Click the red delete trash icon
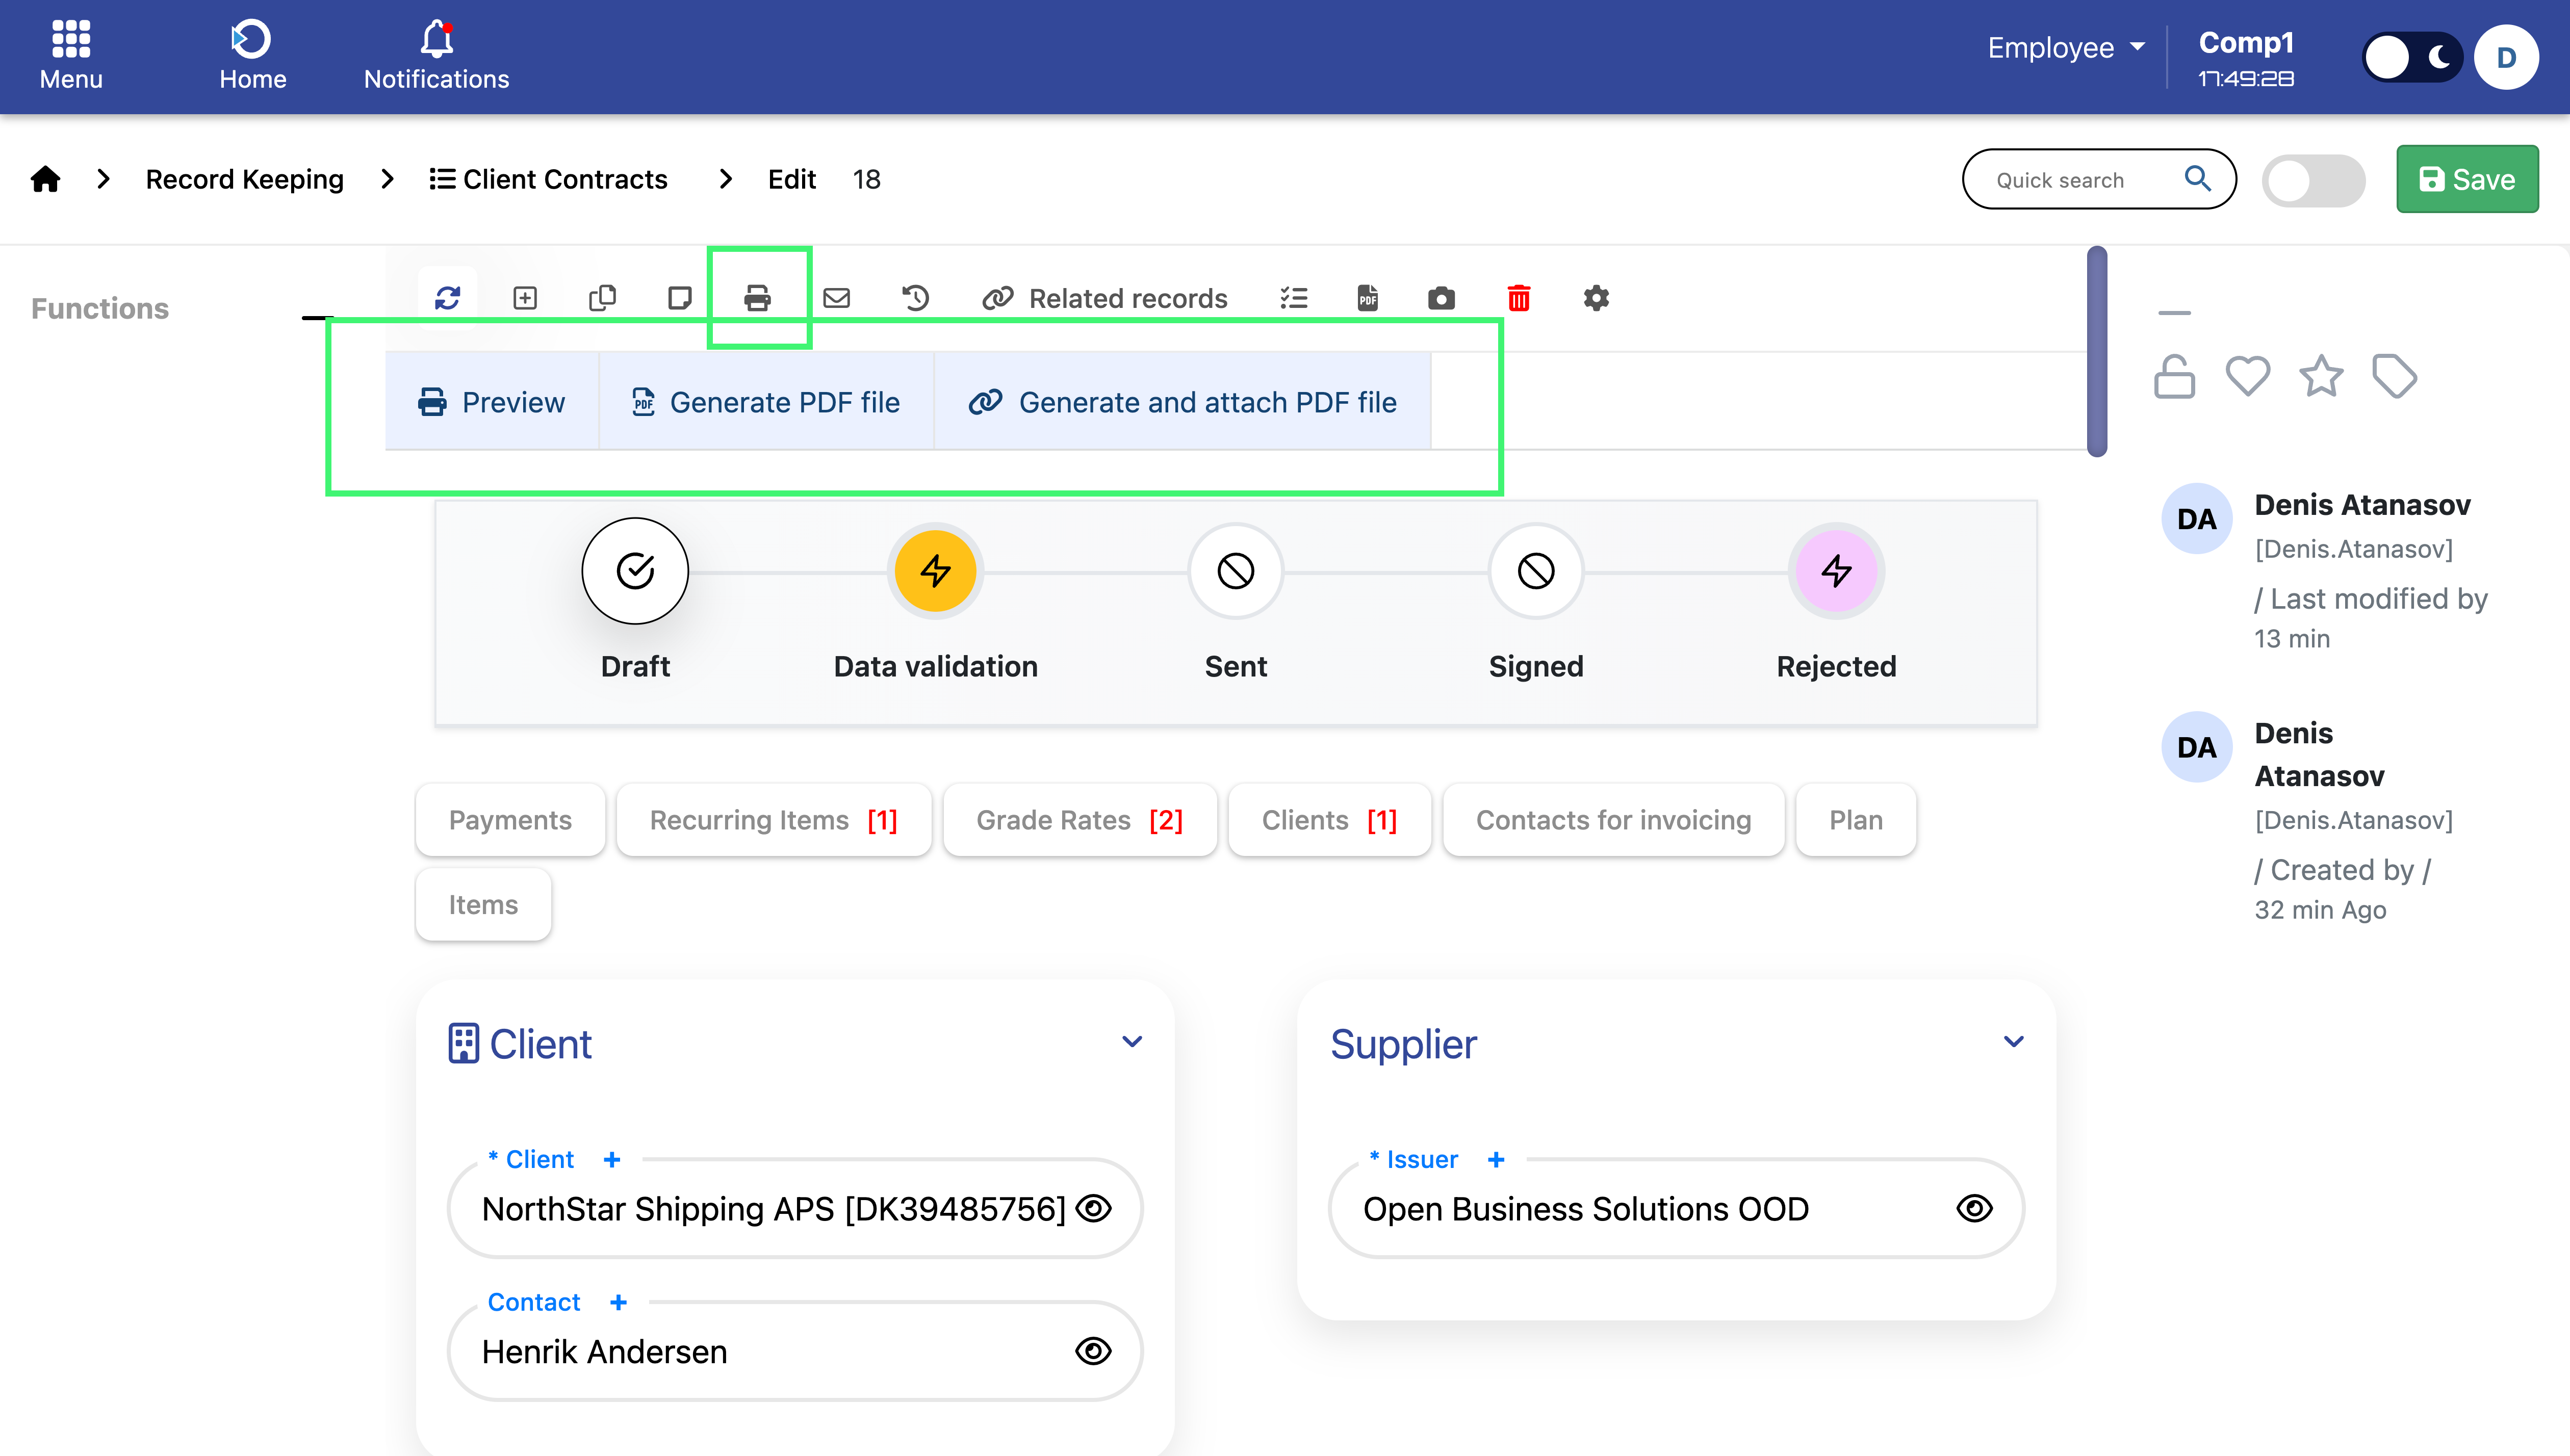The height and width of the screenshot is (1456, 2570). (x=1518, y=298)
